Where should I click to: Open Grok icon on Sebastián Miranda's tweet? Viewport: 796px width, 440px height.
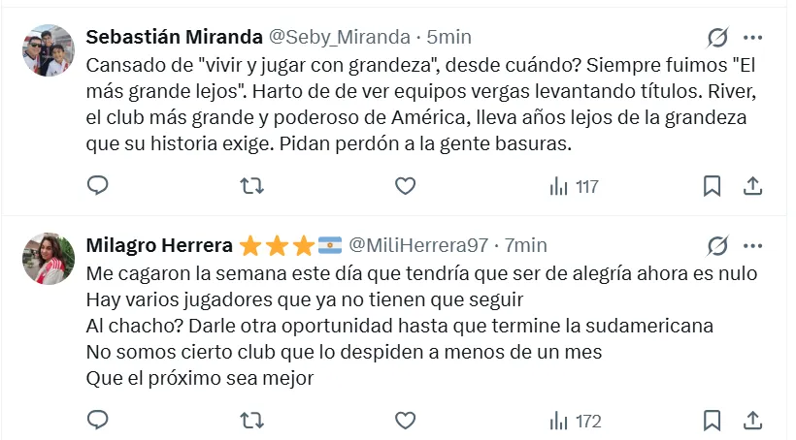pyautogui.click(x=717, y=37)
